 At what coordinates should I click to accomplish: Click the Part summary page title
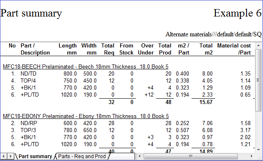click(31, 13)
